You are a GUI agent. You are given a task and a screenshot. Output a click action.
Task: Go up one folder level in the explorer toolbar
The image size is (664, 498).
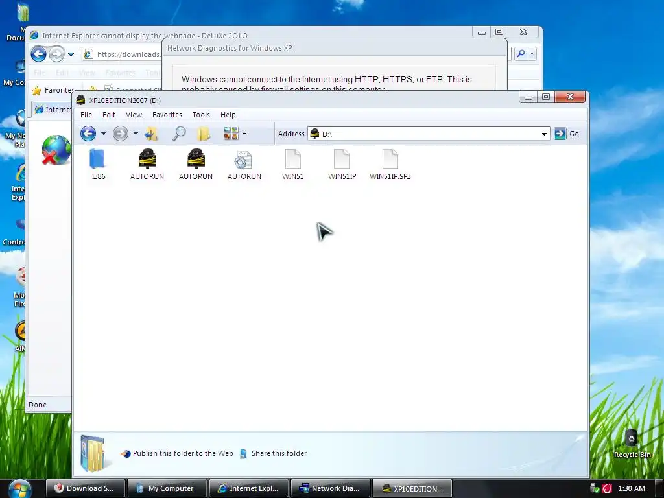[x=151, y=134]
